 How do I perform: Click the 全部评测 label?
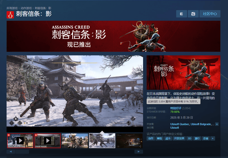tap(151, 108)
